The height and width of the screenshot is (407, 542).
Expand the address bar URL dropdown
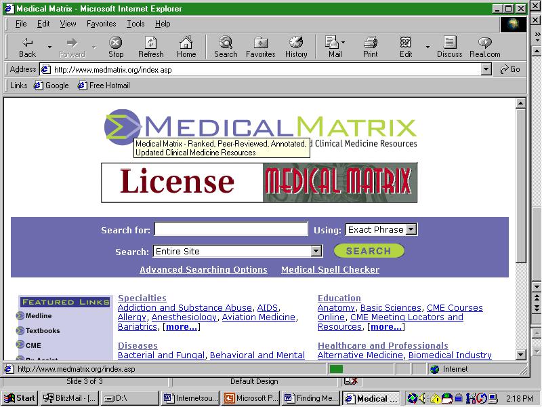[486, 70]
